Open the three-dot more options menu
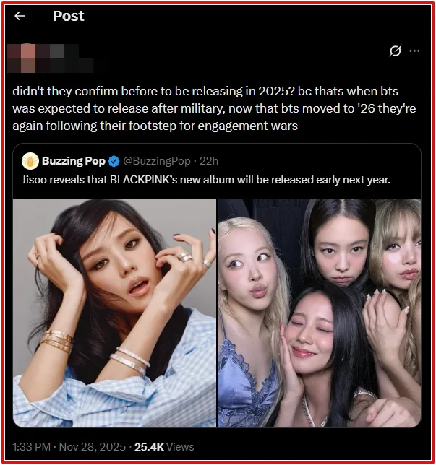The width and height of the screenshot is (436, 465). click(414, 51)
